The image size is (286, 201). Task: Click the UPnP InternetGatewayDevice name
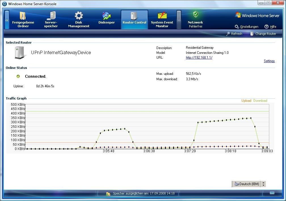61,53
